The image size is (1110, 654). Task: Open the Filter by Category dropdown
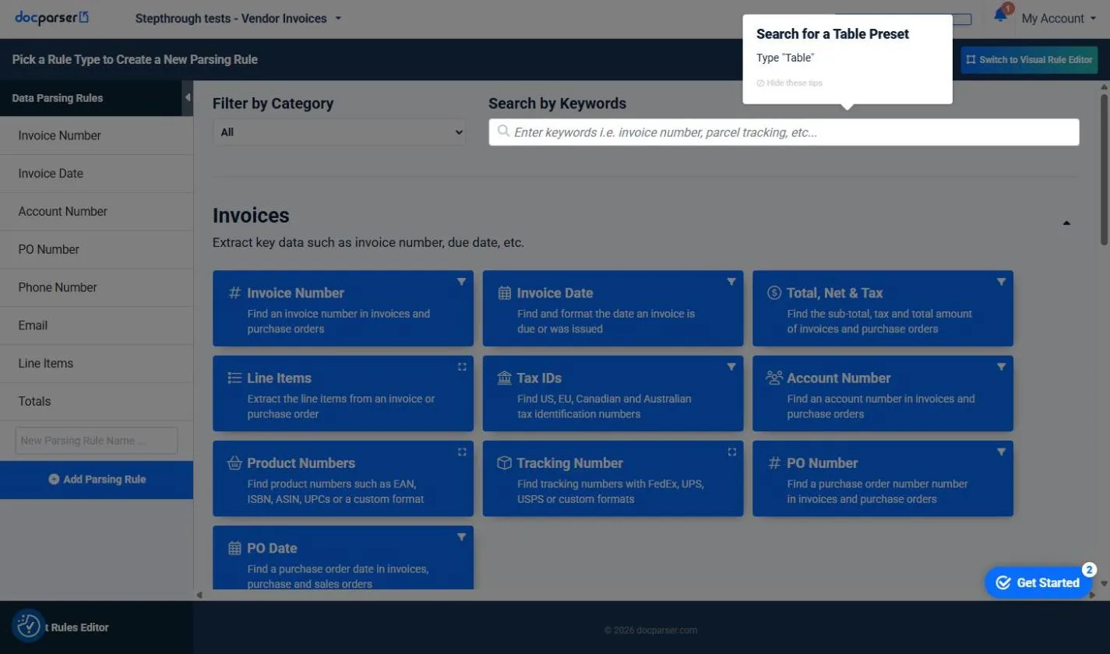(x=340, y=132)
